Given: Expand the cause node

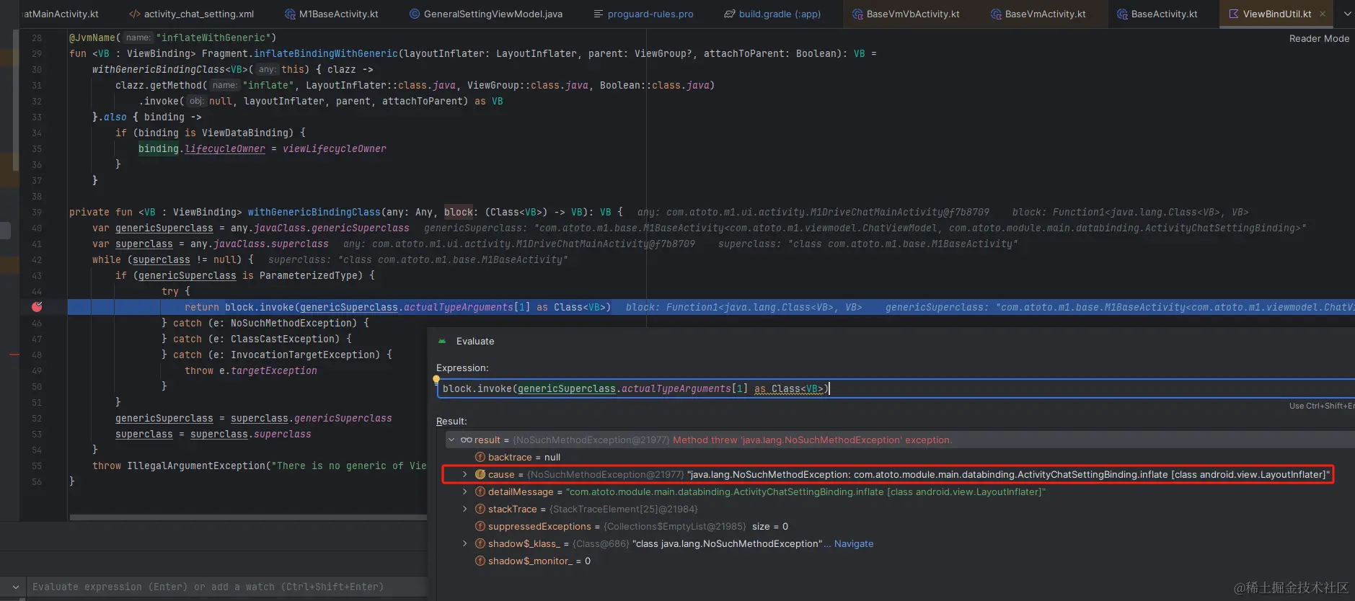Looking at the screenshot, I should (x=465, y=474).
